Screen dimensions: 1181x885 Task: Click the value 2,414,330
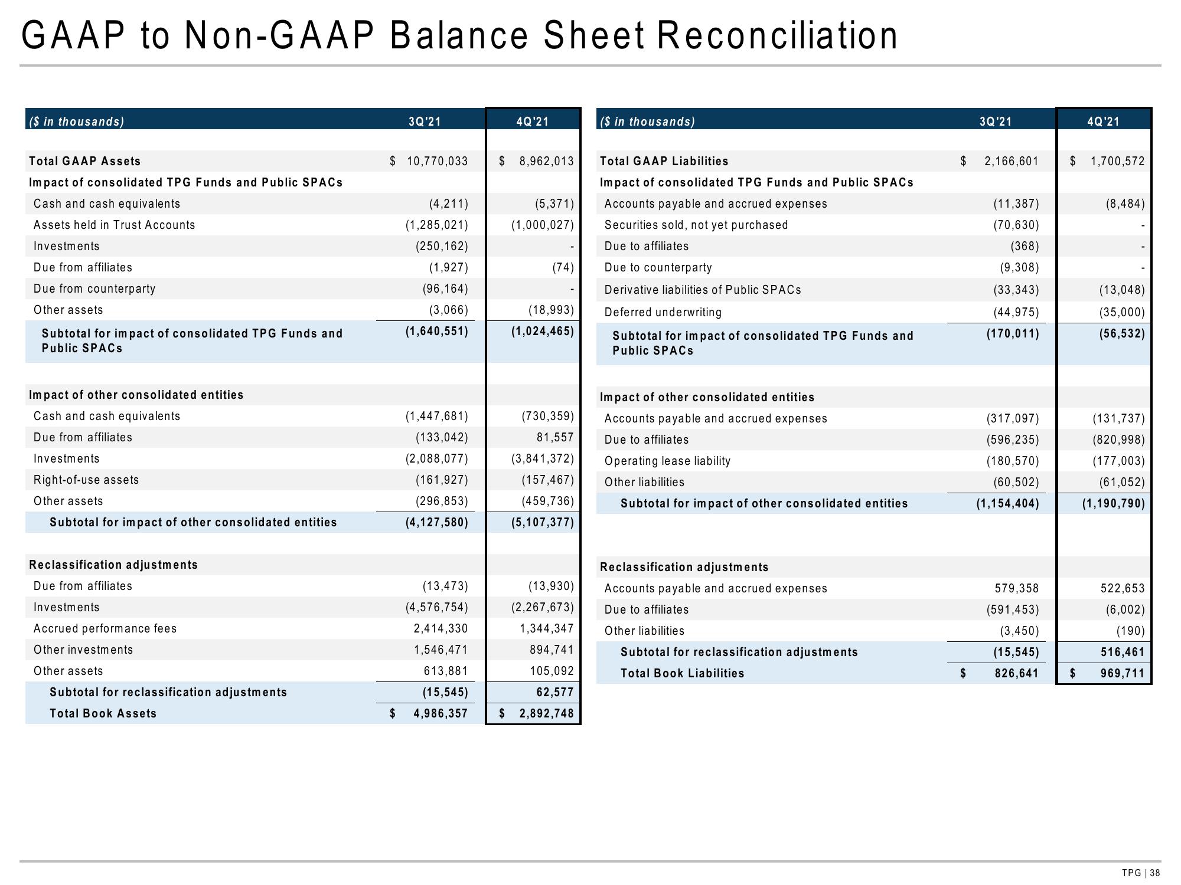coord(441,628)
